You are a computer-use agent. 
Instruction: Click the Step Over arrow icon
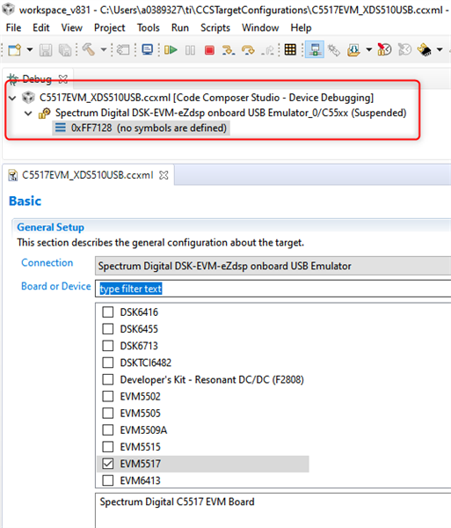[x=248, y=50]
